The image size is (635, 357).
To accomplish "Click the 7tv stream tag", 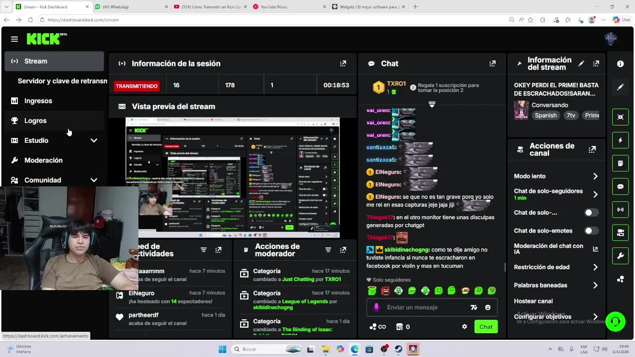I will tap(571, 115).
